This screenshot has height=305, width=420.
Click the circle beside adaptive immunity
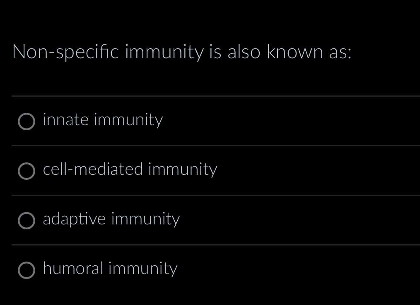[x=27, y=221]
